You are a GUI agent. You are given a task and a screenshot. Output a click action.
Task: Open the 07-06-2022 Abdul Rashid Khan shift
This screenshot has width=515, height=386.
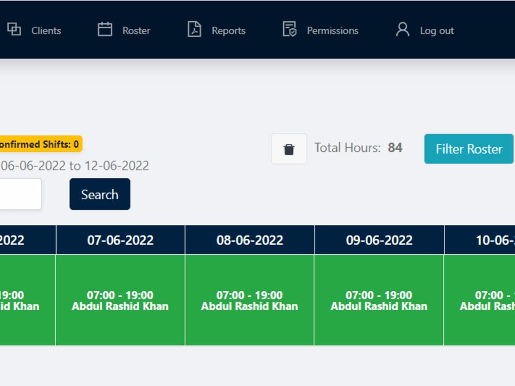tap(120, 300)
